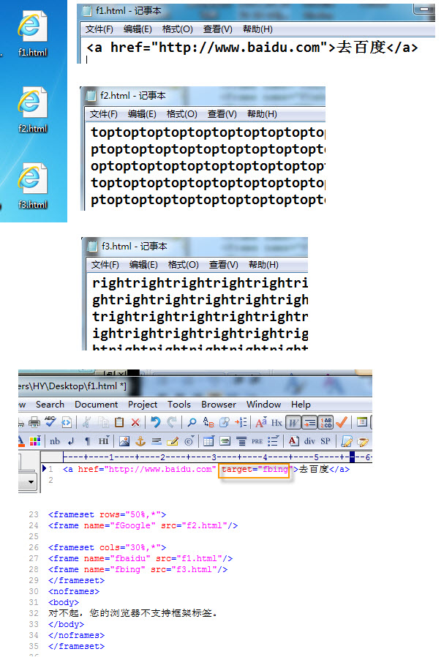Click the Replace icon

208,422
